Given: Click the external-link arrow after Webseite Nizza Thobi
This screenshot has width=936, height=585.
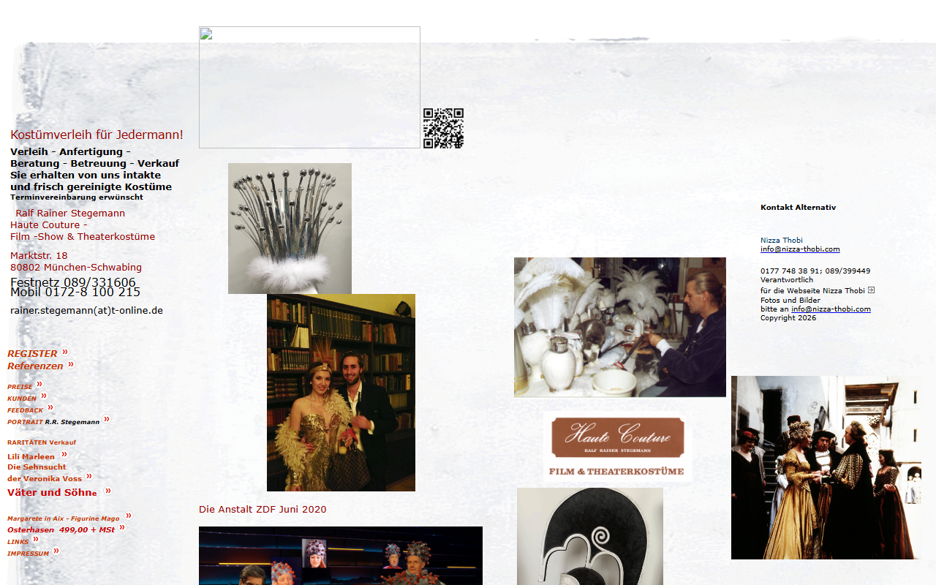Looking at the screenshot, I should tap(871, 290).
